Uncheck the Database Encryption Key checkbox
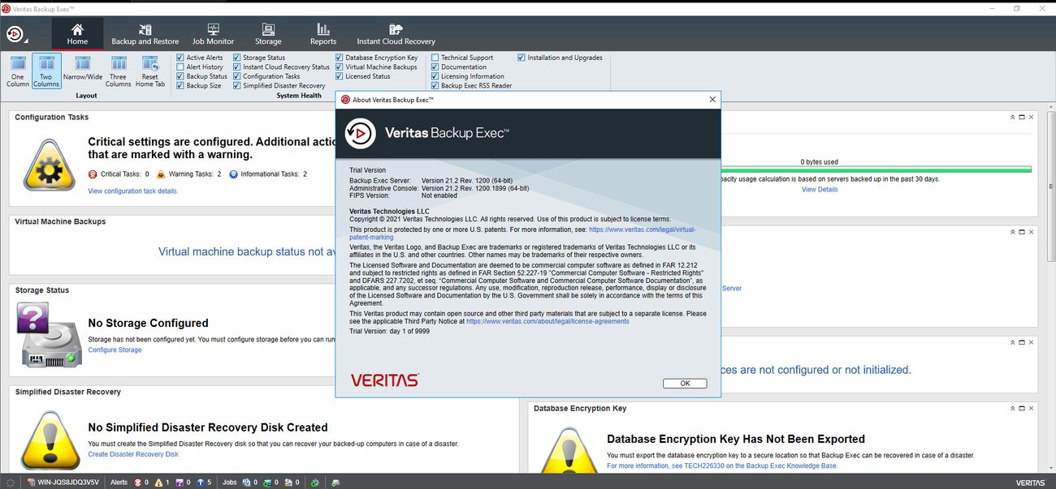Image resolution: width=1056 pixels, height=489 pixels. coord(340,58)
